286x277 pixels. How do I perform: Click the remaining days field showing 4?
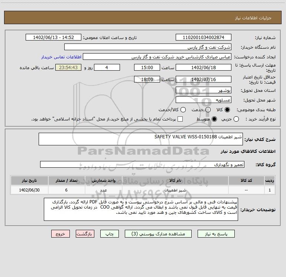107,68
